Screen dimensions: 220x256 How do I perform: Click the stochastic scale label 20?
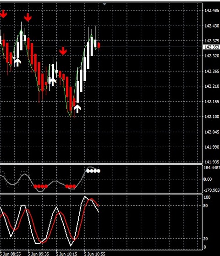[206, 239]
